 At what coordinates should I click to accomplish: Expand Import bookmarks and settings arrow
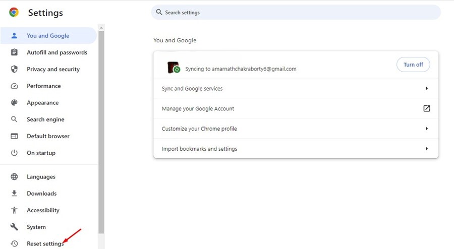pos(427,149)
